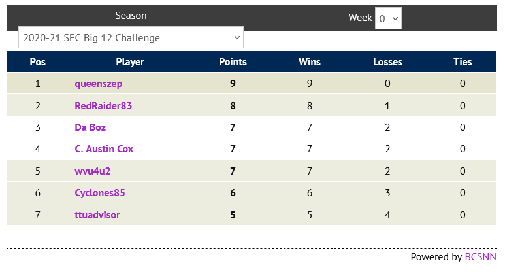Click the Season label text
This screenshot has height=272, width=505.
(x=131, y=16)
